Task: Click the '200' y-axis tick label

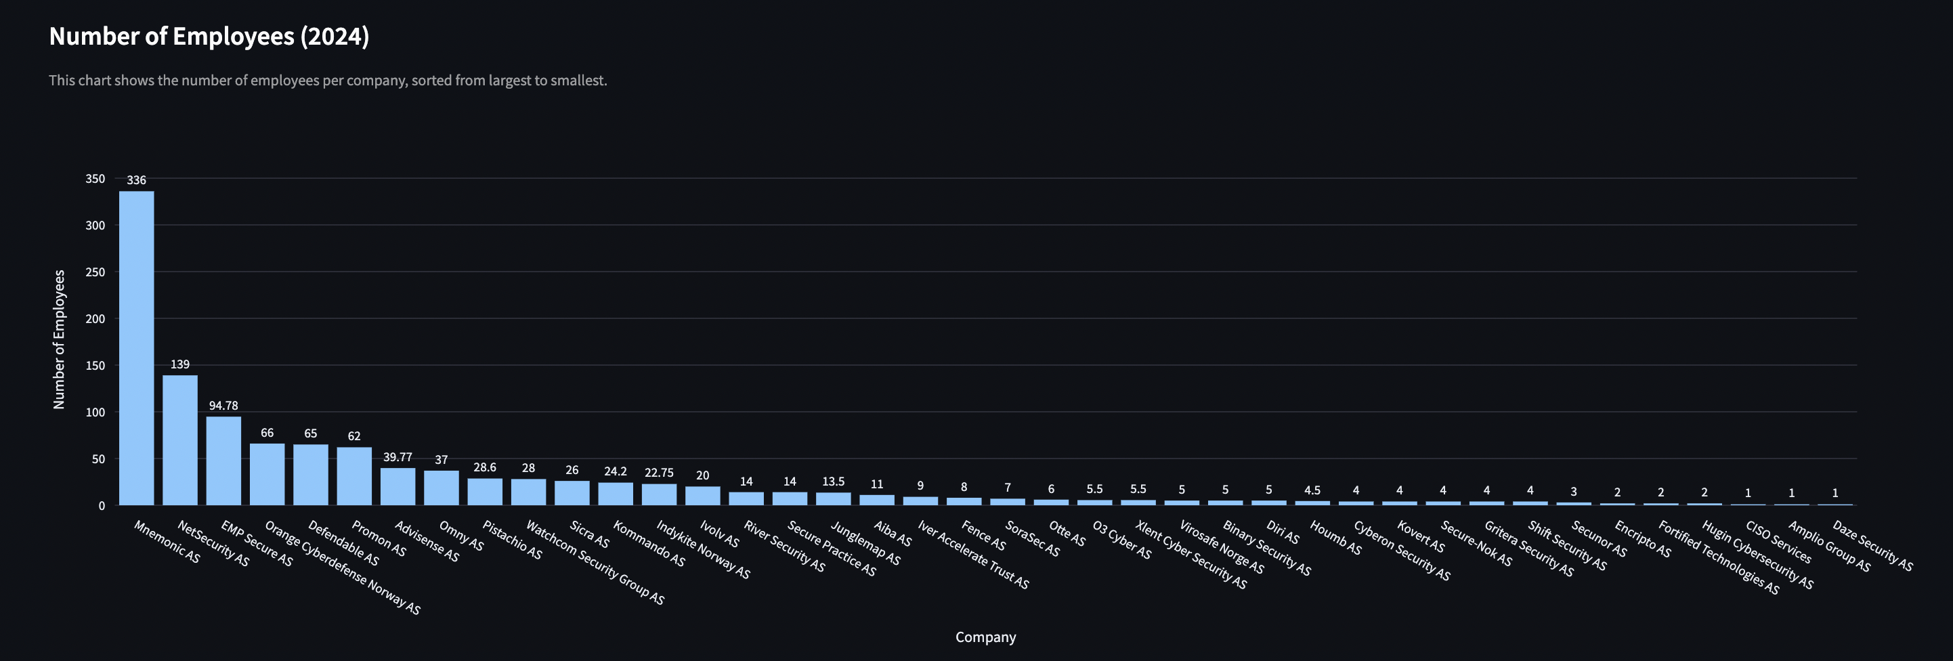Action: [x=95, y=319]
